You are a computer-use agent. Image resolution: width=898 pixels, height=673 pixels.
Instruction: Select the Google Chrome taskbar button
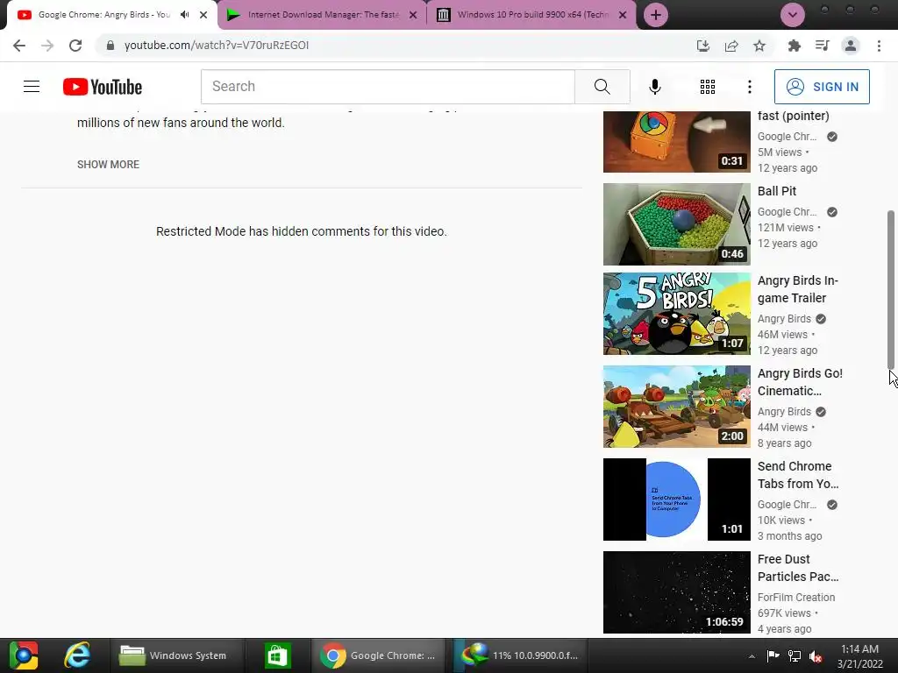[x=379, y=655]
